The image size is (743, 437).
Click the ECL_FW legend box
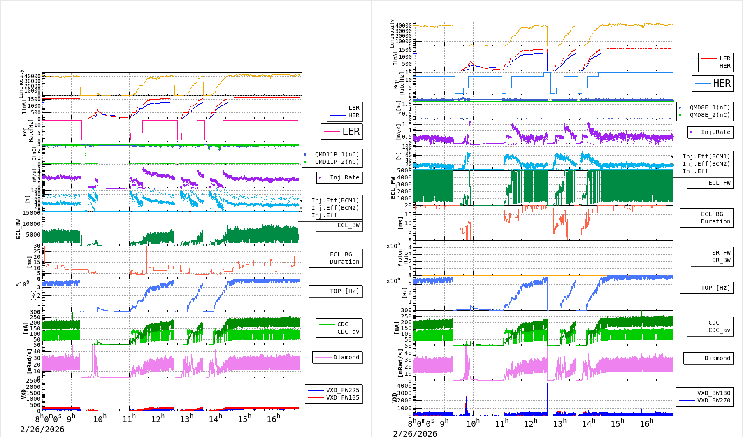[x=710, y=183]
